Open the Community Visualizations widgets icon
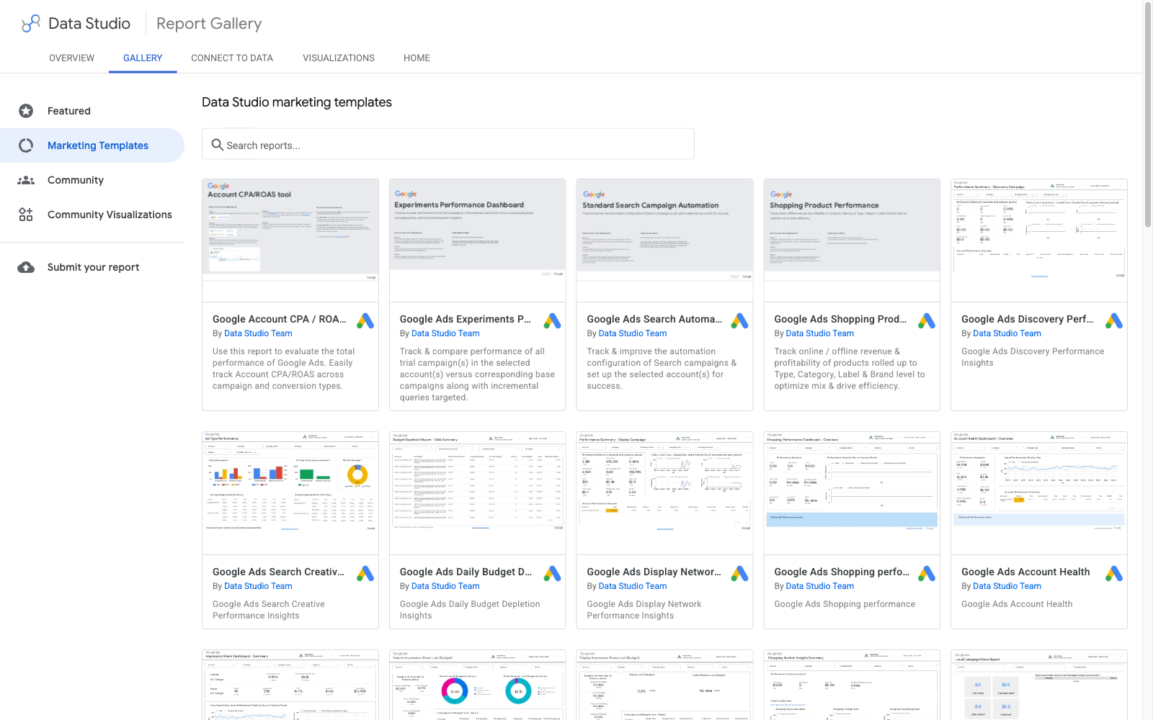This screenshot has width=1153, height=720. (x=26, y=215)
